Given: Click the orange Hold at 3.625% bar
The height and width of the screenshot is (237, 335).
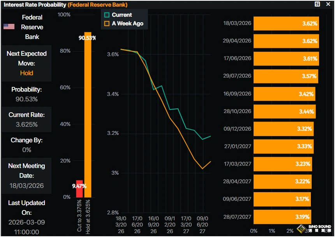Looking at the screenshot, I should (88, 117).
